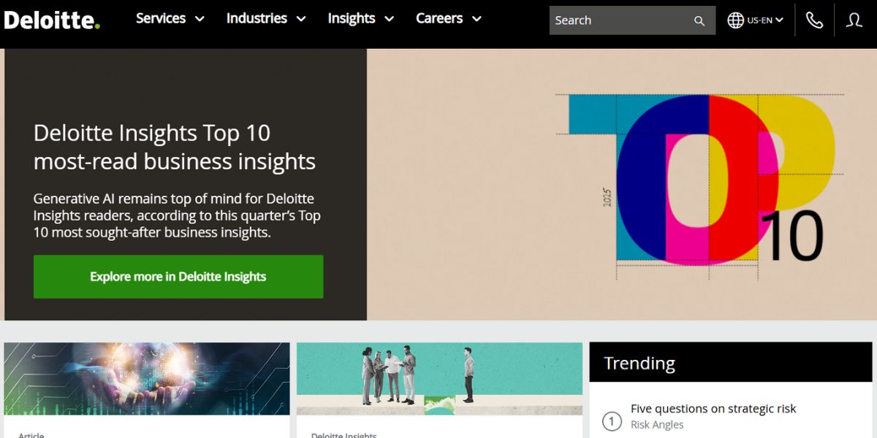The image size is (877, 438).
Task: Select the Services menu label
Action: click(161, 19)
